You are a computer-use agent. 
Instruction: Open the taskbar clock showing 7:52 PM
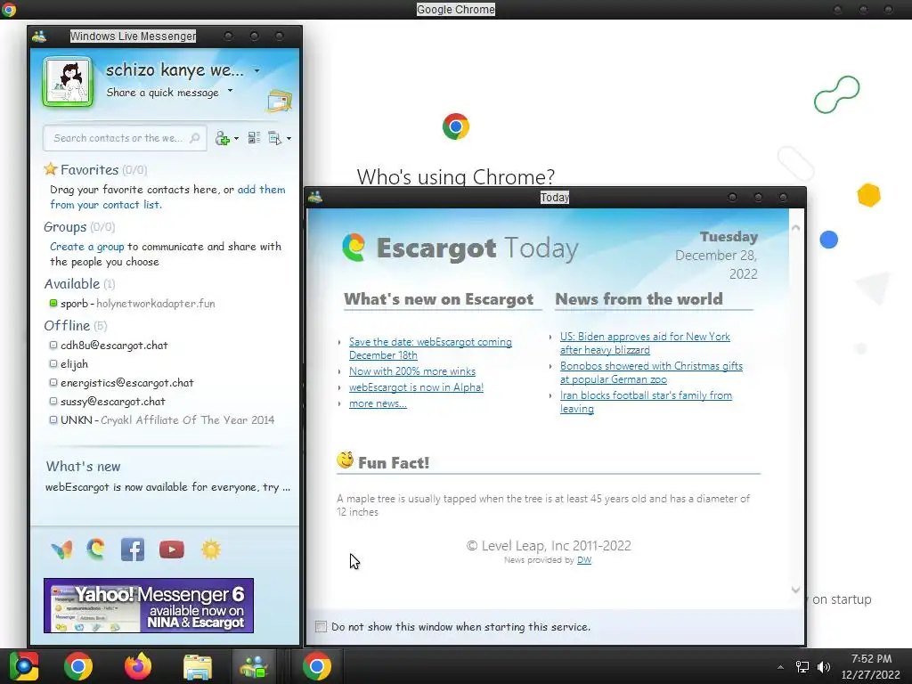point(871,666)
